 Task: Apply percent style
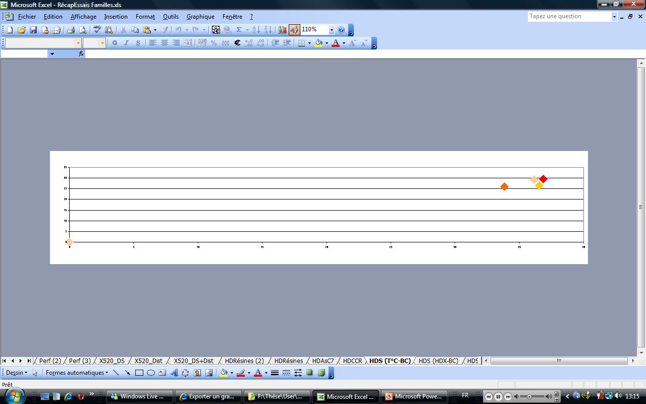(x=214, y=43)
